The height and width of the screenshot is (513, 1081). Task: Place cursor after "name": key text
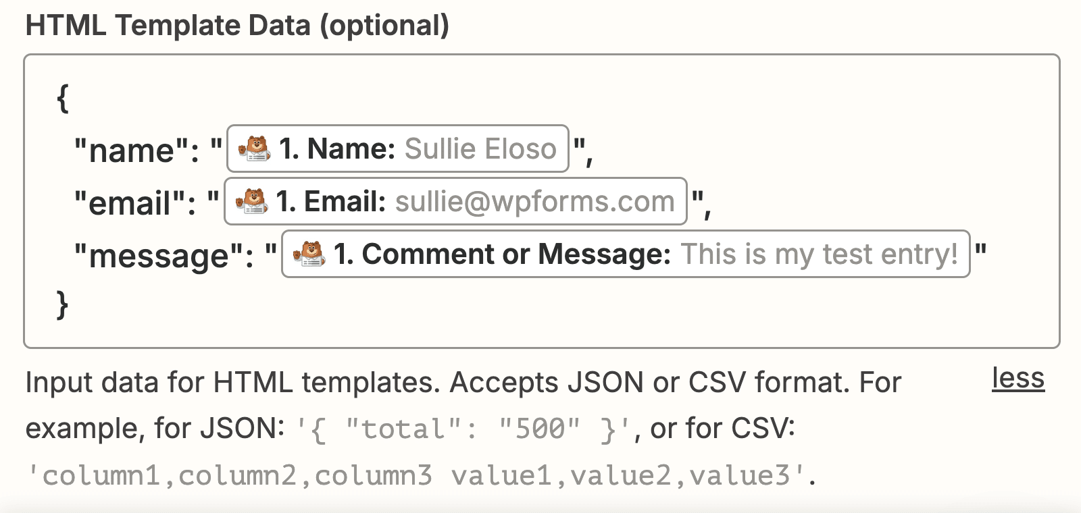coord(201,150)
